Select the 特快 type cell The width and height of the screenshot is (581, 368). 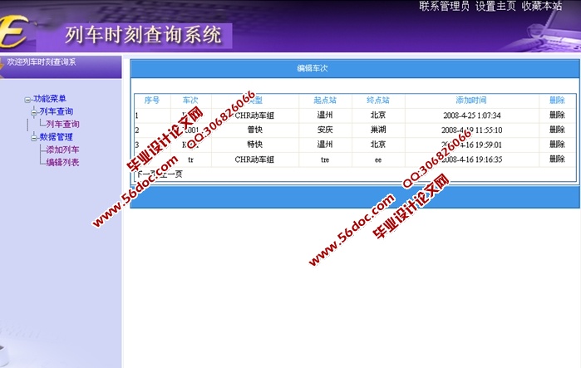coord(254,145)
